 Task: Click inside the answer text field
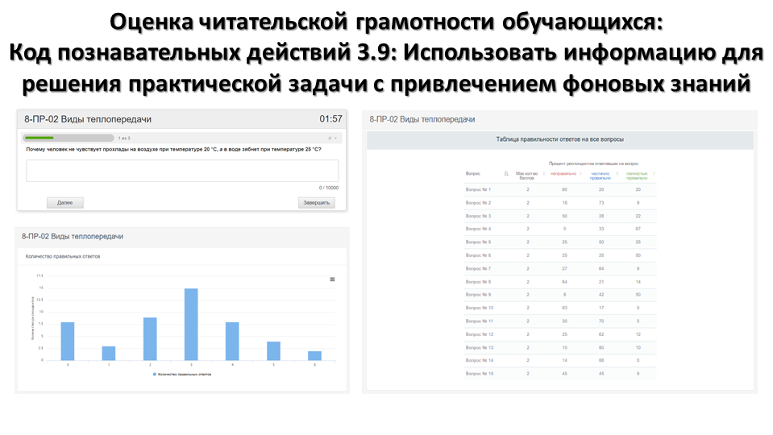[182, 171]
